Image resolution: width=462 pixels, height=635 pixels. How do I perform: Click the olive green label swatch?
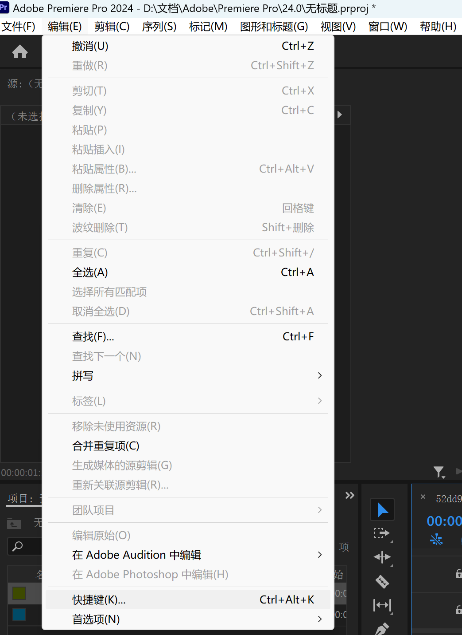pyautogui.click(x=19, y=593)
